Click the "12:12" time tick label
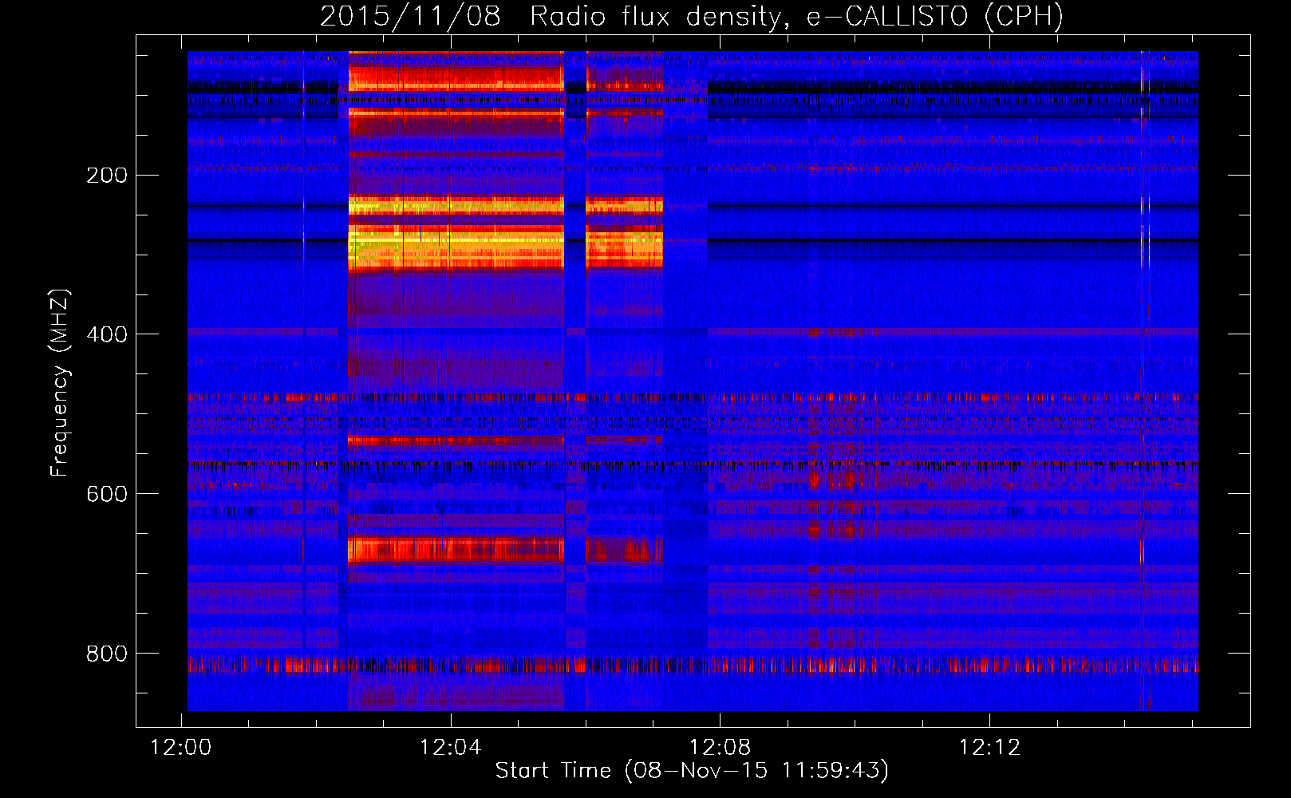The height and width of the screenshot is (798, 1291). tap(989, 748)
